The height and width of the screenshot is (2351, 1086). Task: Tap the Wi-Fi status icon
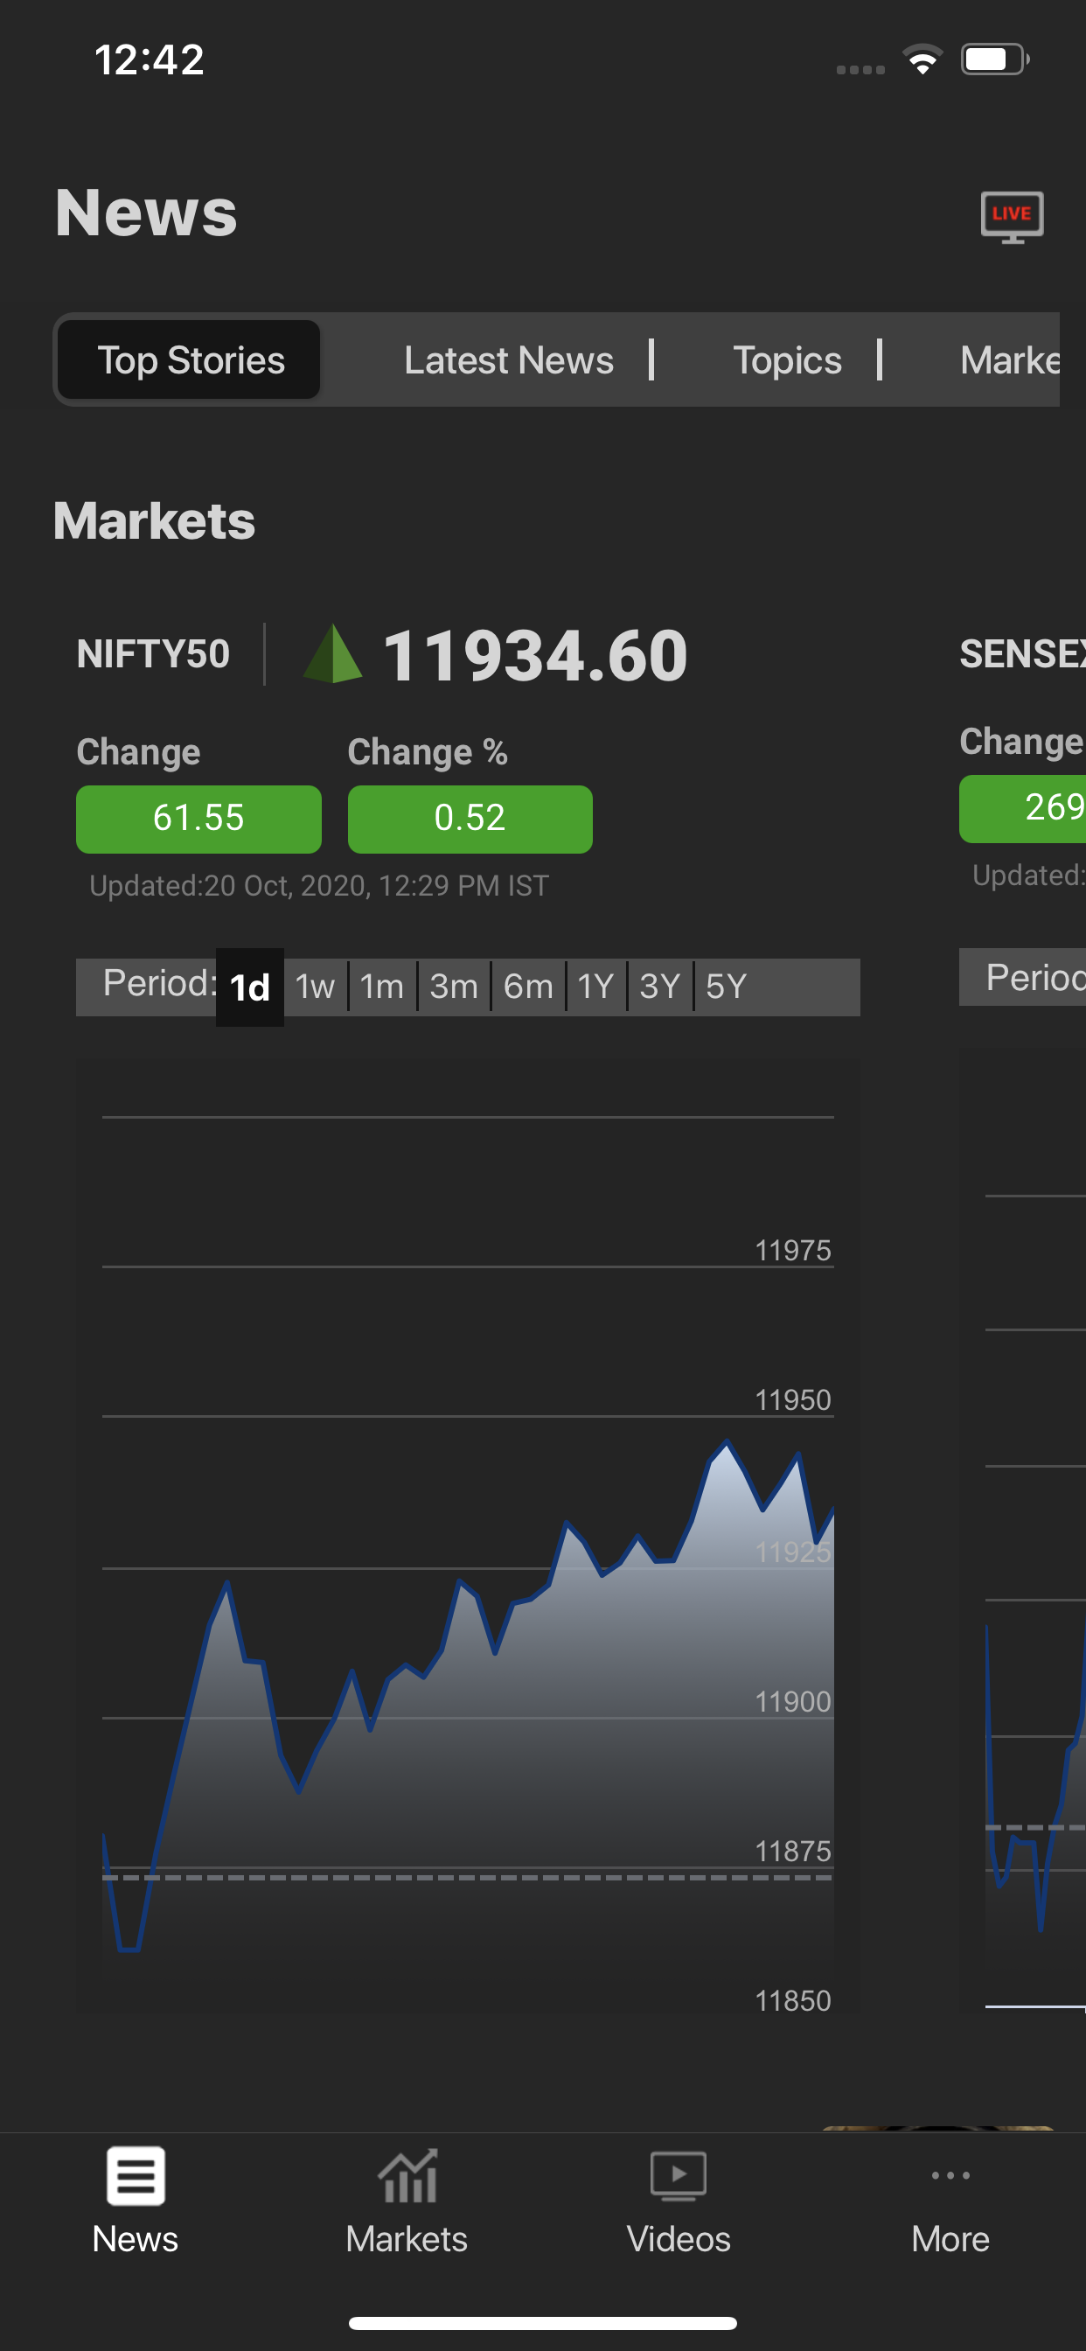point(922,60)
